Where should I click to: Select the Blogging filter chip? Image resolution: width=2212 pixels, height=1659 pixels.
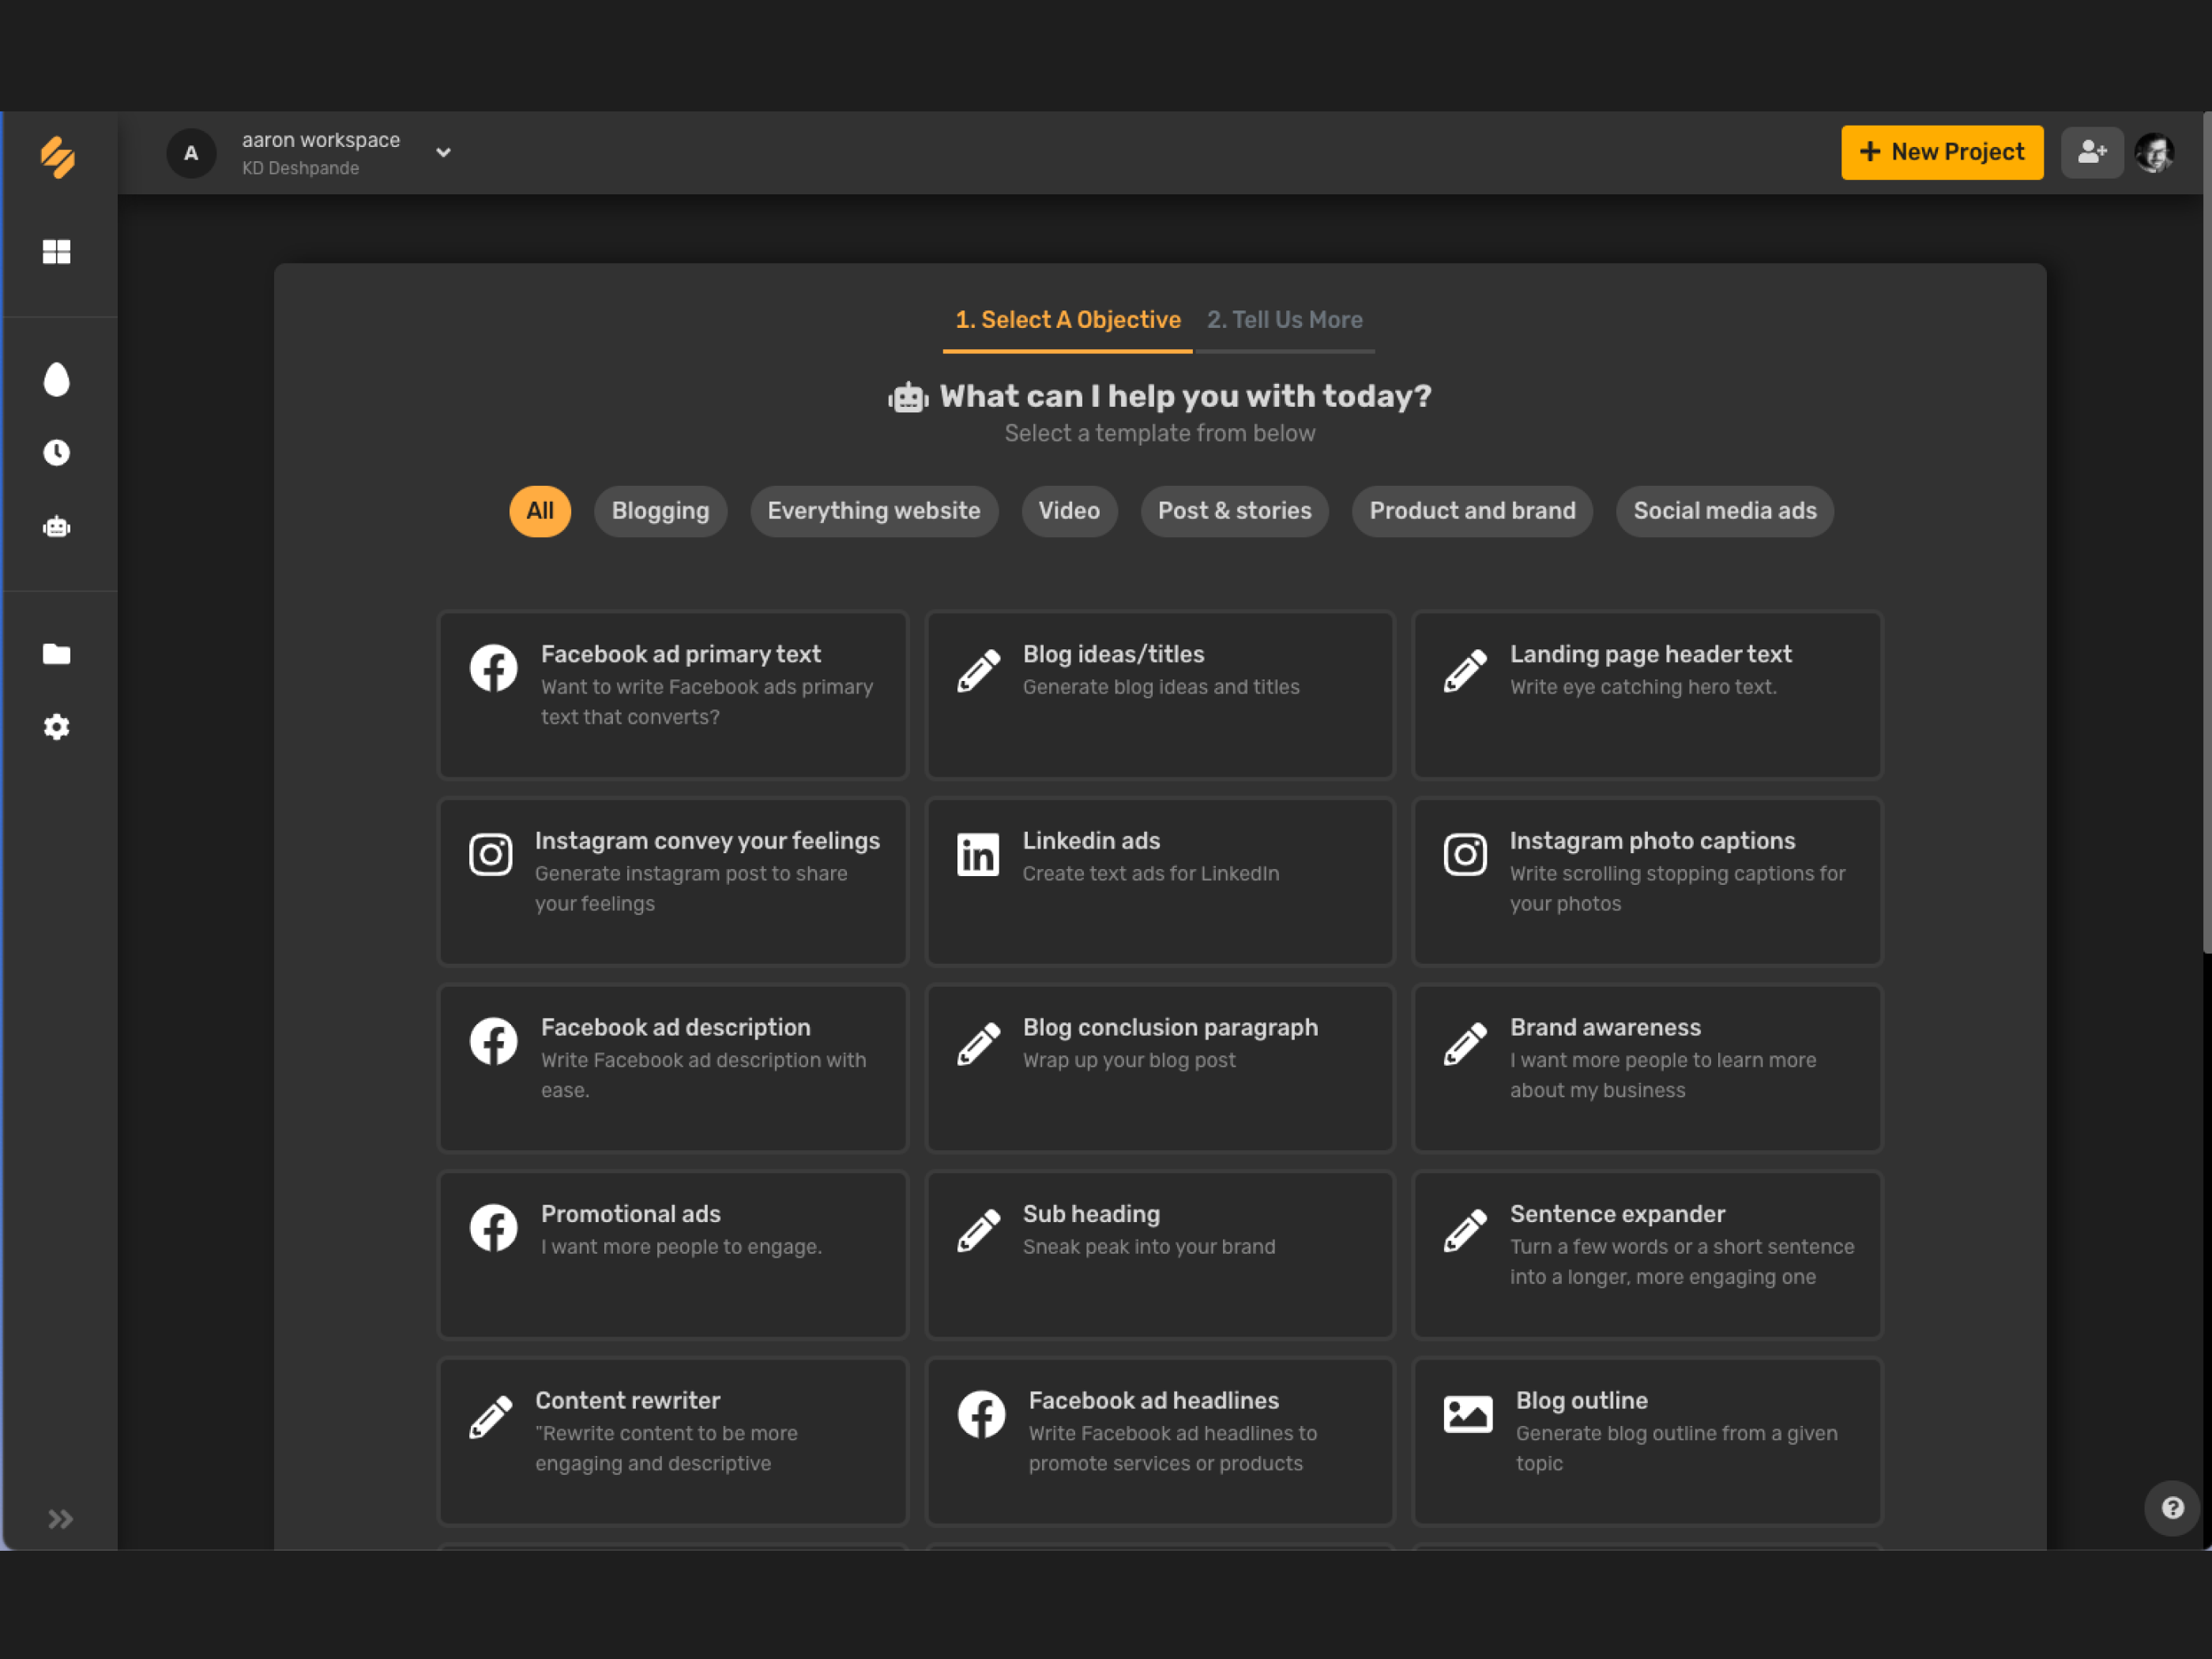click(x=660, y=511)
